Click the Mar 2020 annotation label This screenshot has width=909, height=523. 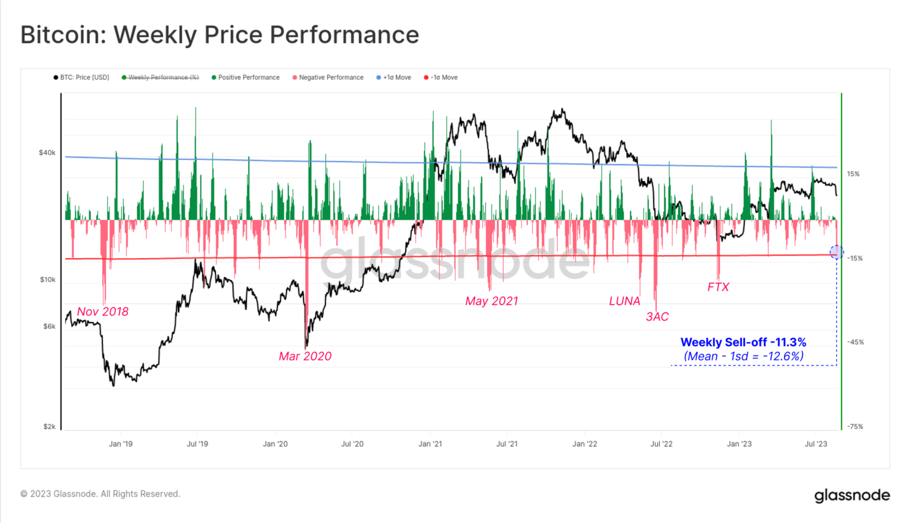pos(305,356)
